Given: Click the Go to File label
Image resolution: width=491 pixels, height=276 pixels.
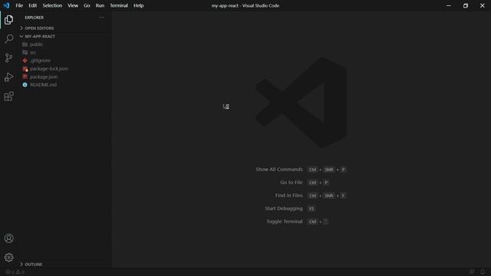Looking at the screenshot, I should (x=292, y=182).
